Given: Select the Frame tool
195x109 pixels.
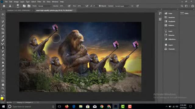Looking at the screenshot, I should pyautogui.click(x=3, y=33).
